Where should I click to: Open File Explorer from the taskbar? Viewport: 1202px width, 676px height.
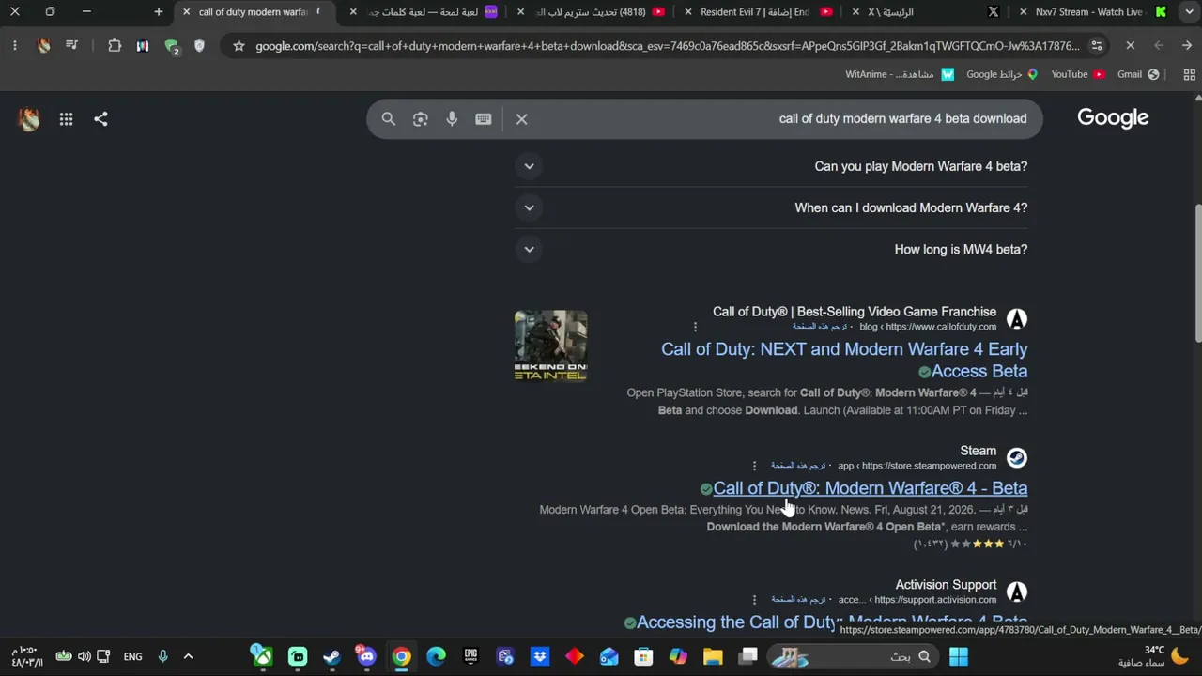(x=713, y=657)
